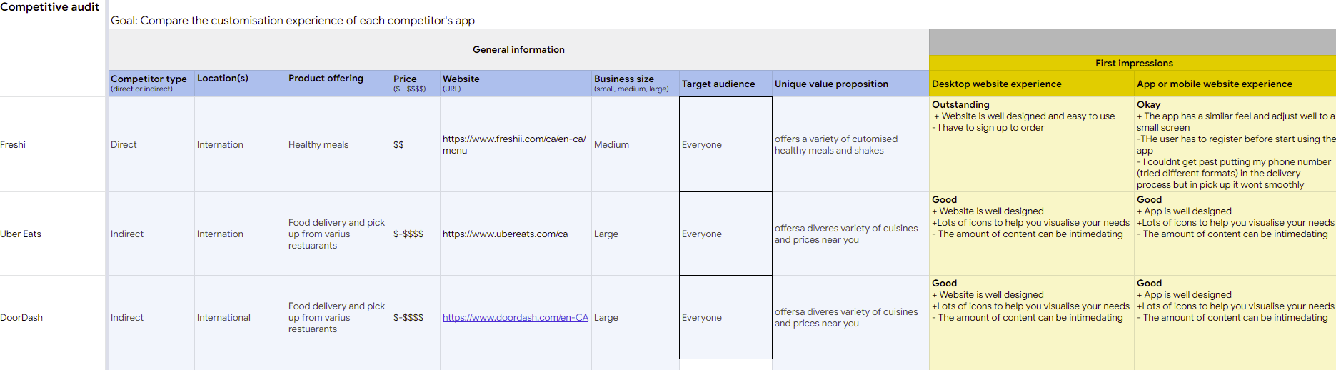1336x370 pixels.
Task: Select the ubereats.com/ca website cell
Action: click(516, 234)
